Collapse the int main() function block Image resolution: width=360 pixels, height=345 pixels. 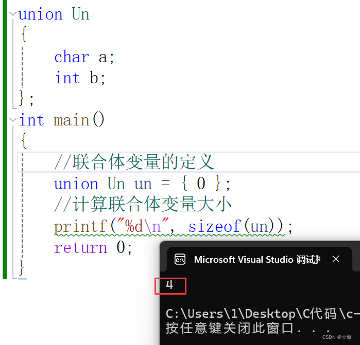point(13,120)
